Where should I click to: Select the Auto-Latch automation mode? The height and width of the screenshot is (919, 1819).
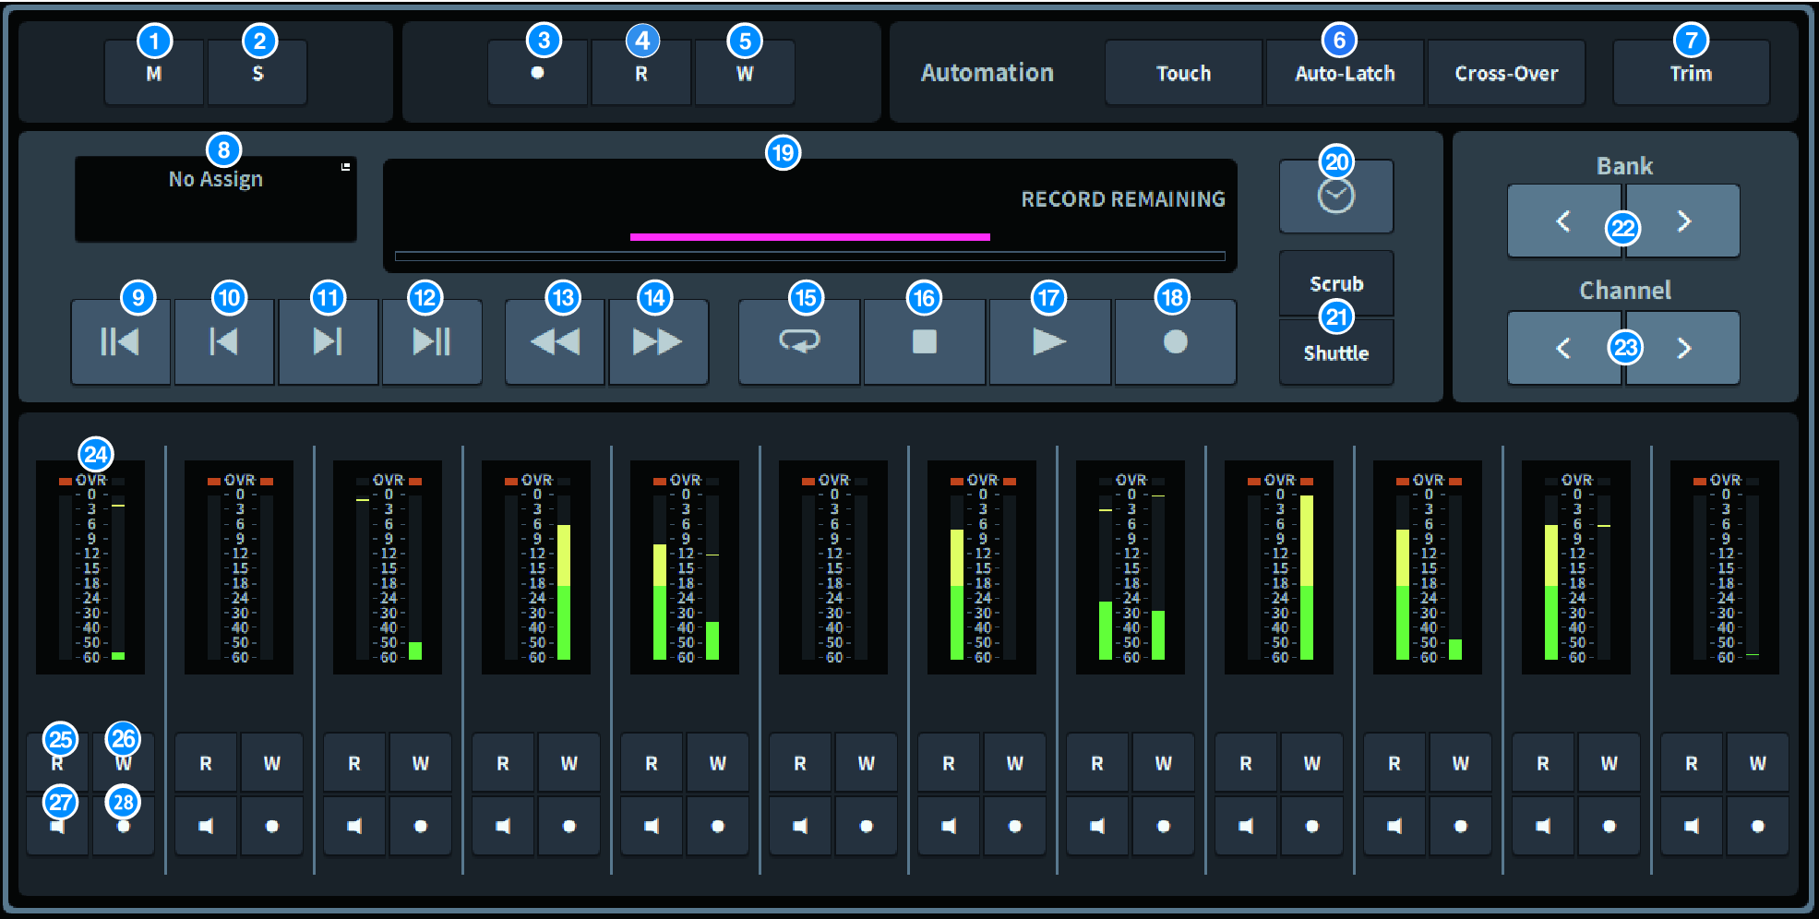pyautogui.click(x=1344, y=73)
